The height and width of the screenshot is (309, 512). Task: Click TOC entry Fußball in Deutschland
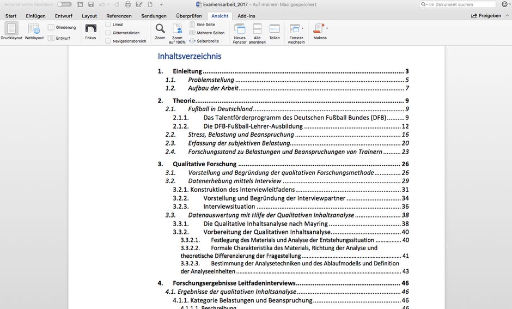coord(287,109)
